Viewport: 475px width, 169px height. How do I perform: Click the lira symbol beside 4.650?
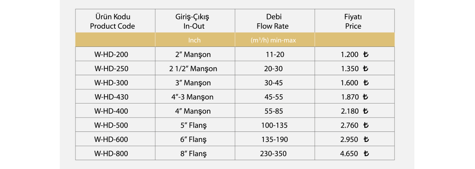click(366, 153)
